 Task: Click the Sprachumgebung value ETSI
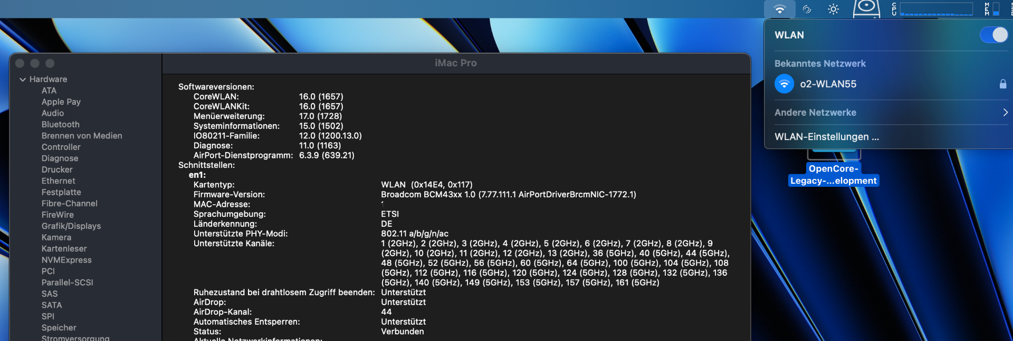point(390,214)
